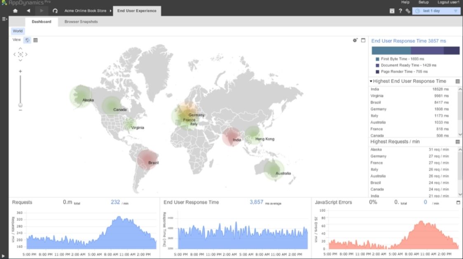Click the link sharing icon near time range
463x259 pixels.
pyautogui.click(x=408, y=11)
